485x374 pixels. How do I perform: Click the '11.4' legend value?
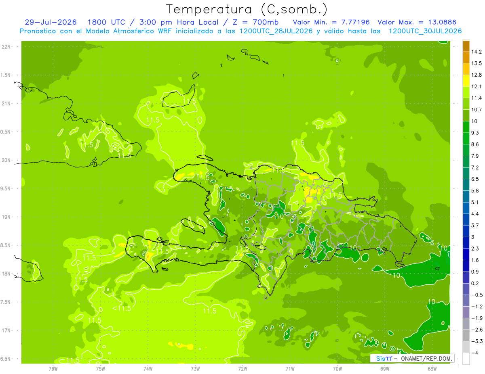(x=477, y=98)
